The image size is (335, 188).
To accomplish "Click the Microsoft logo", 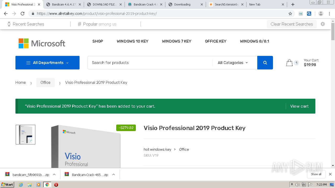I will click(42, 43).
